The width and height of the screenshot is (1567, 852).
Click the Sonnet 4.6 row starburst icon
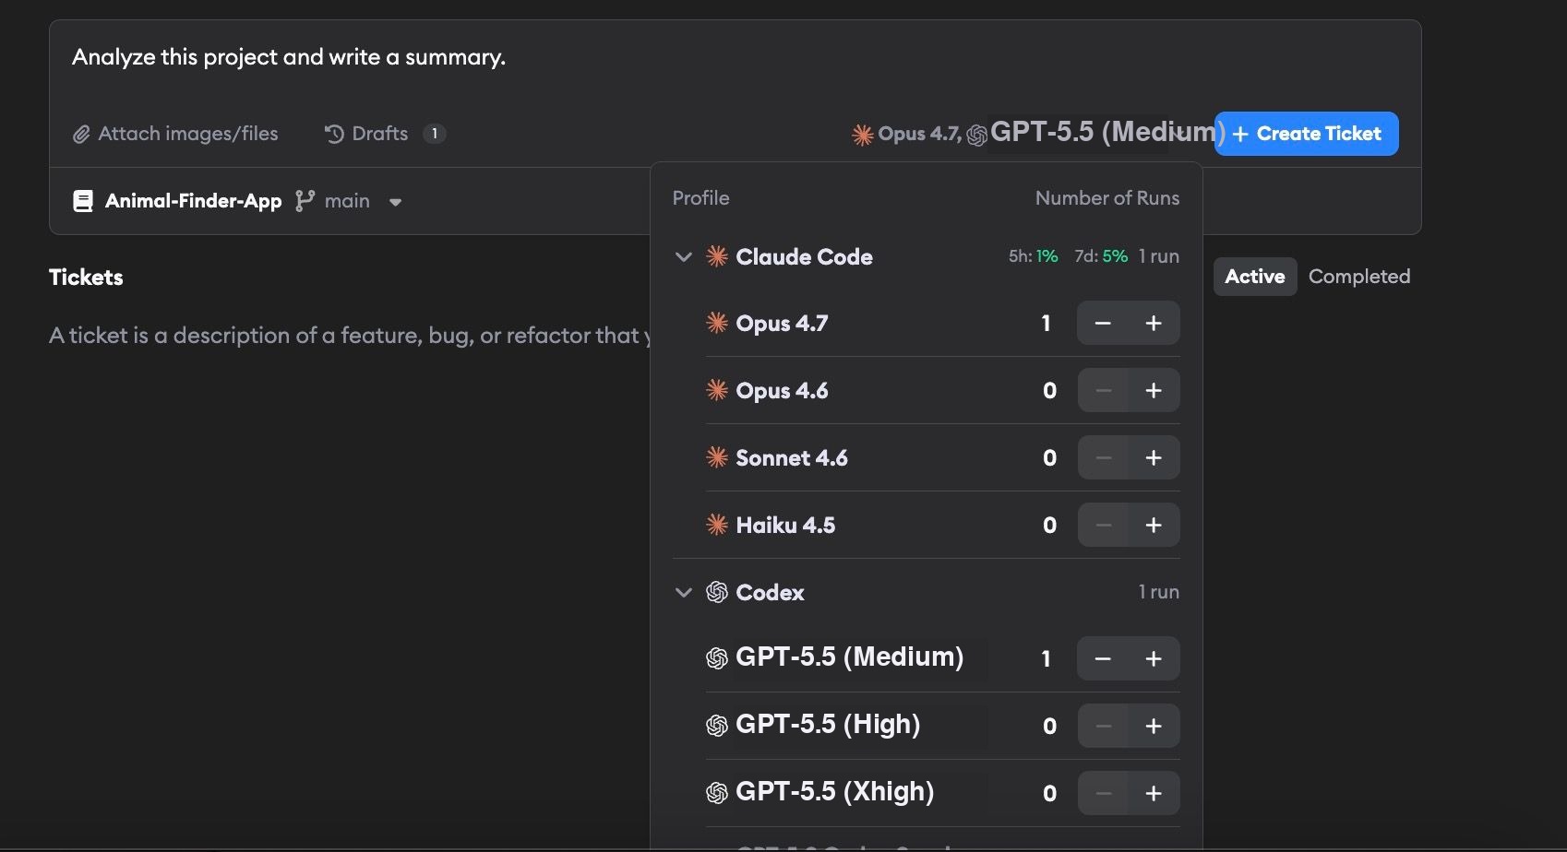pyautogui.click(x=717, y=457)
